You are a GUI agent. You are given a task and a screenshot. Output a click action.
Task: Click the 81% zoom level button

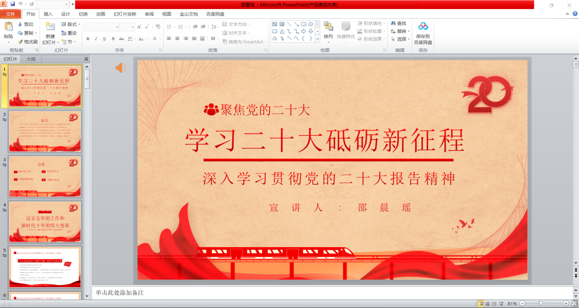click(512, 304)
